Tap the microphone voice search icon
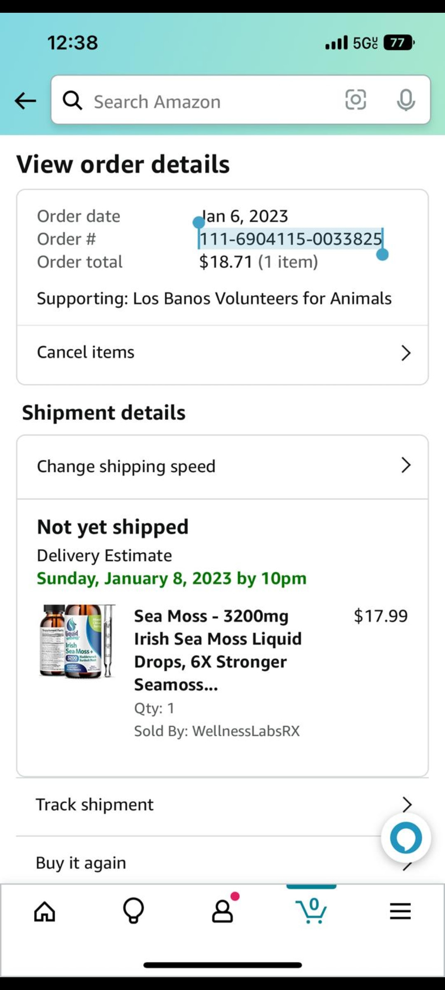445x990 pixels. 405,100
